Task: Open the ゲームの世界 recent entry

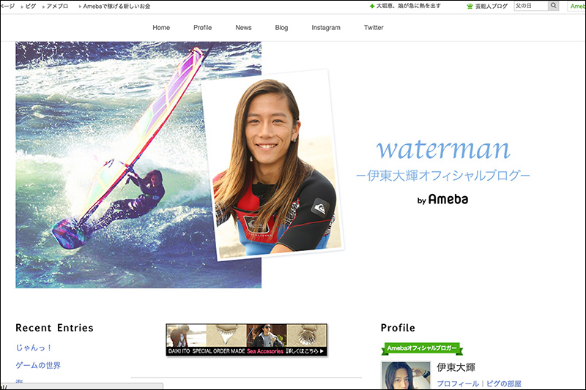Action: click(x=38, y=365)
